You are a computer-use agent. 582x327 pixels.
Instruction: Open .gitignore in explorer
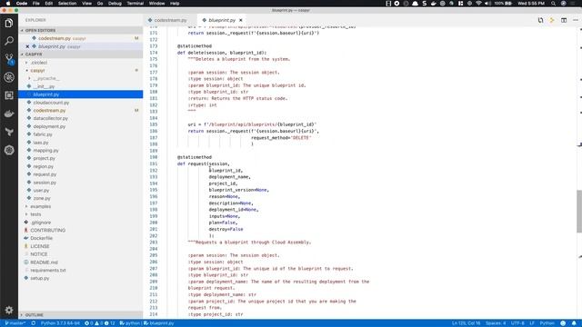click(41, 223)
